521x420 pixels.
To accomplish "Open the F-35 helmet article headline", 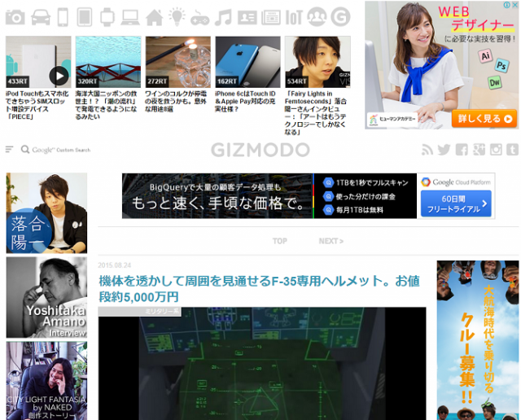I will 259,289.
